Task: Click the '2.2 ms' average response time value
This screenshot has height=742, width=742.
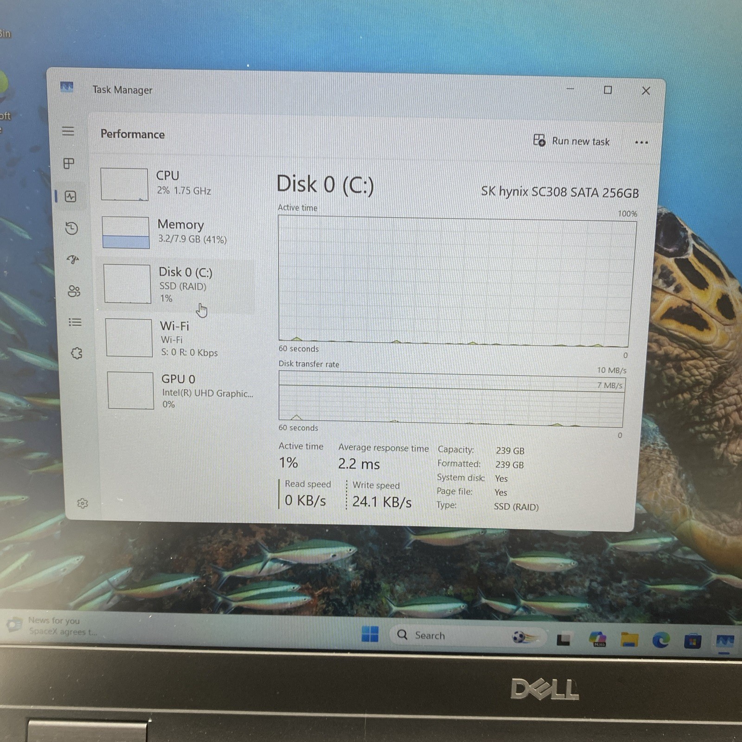Action: pyautogui.click(x=359, y=464)
